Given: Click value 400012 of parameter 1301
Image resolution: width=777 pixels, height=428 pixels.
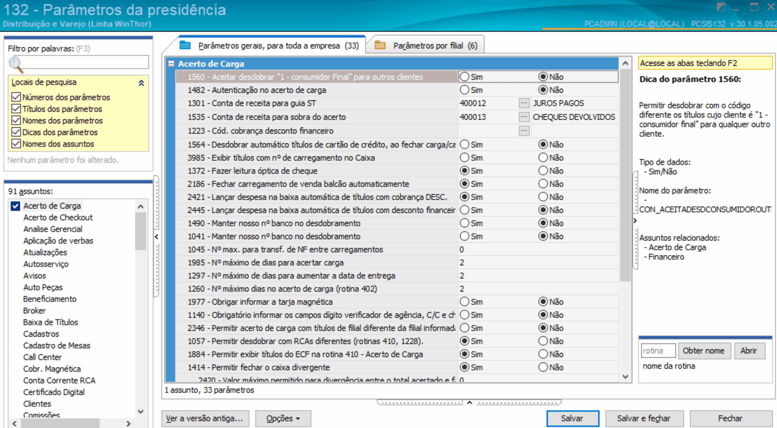Looking at the screenshot, I should [x=473, y=103].
